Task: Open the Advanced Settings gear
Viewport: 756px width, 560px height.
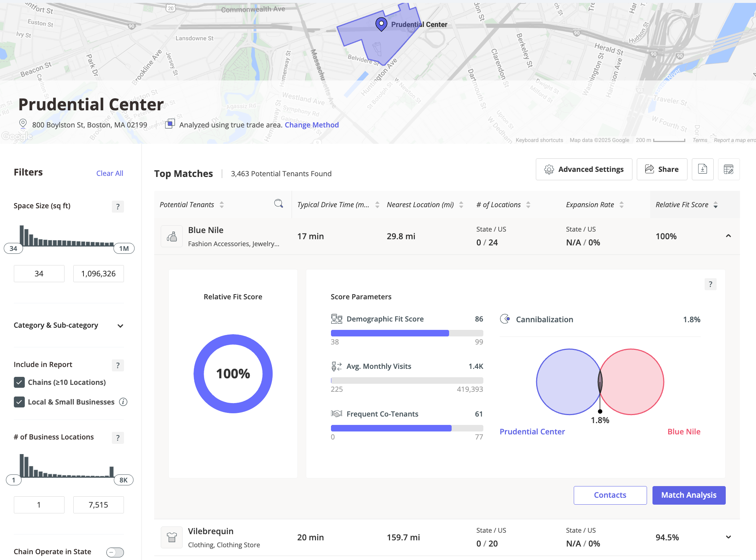Action: click(584, 169)
